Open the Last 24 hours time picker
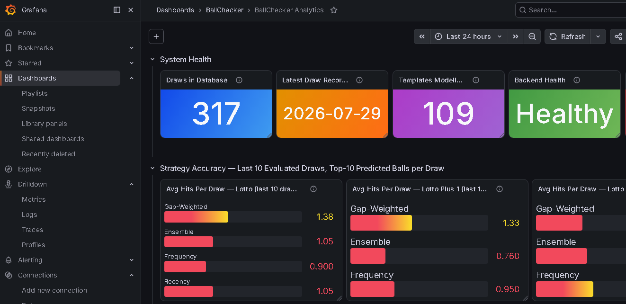 [x=469, y=36]
